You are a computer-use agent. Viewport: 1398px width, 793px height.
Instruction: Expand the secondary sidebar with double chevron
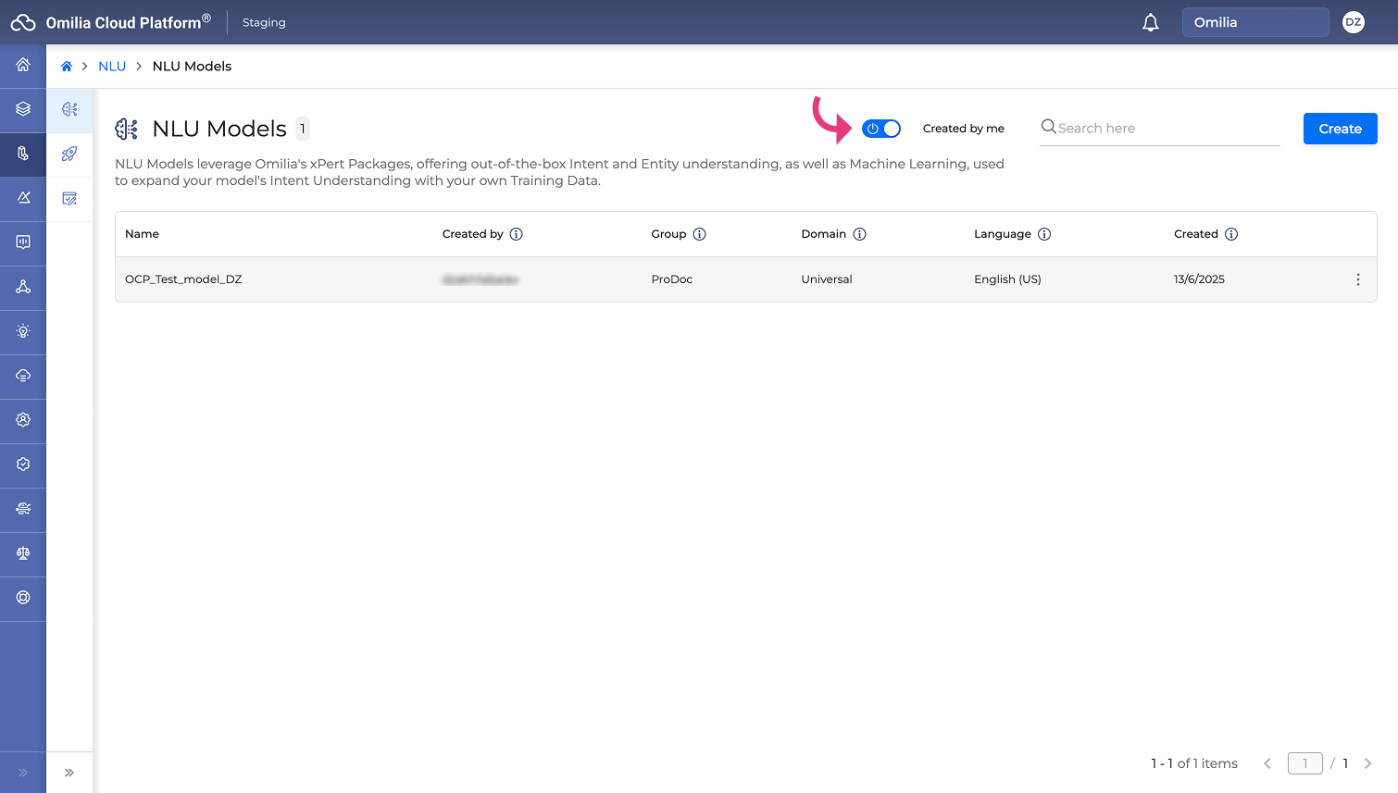tap(69, 773)
